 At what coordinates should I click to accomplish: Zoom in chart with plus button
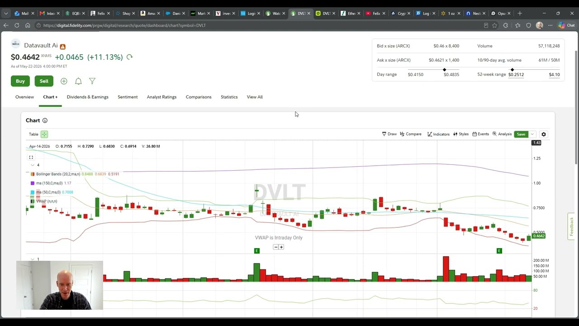tap(281, 247)
